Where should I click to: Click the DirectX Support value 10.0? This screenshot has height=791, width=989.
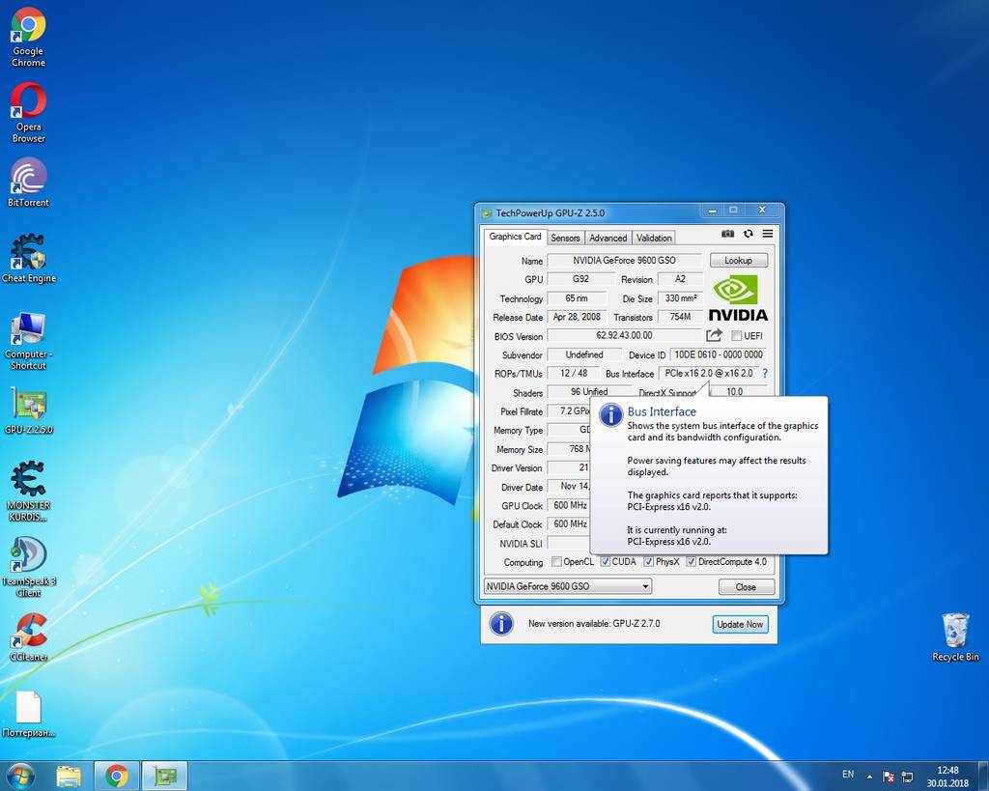[735, 392]
